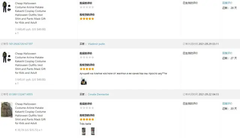
Task: Open order number 5012926726167397 link
Action: pos(21,44)
